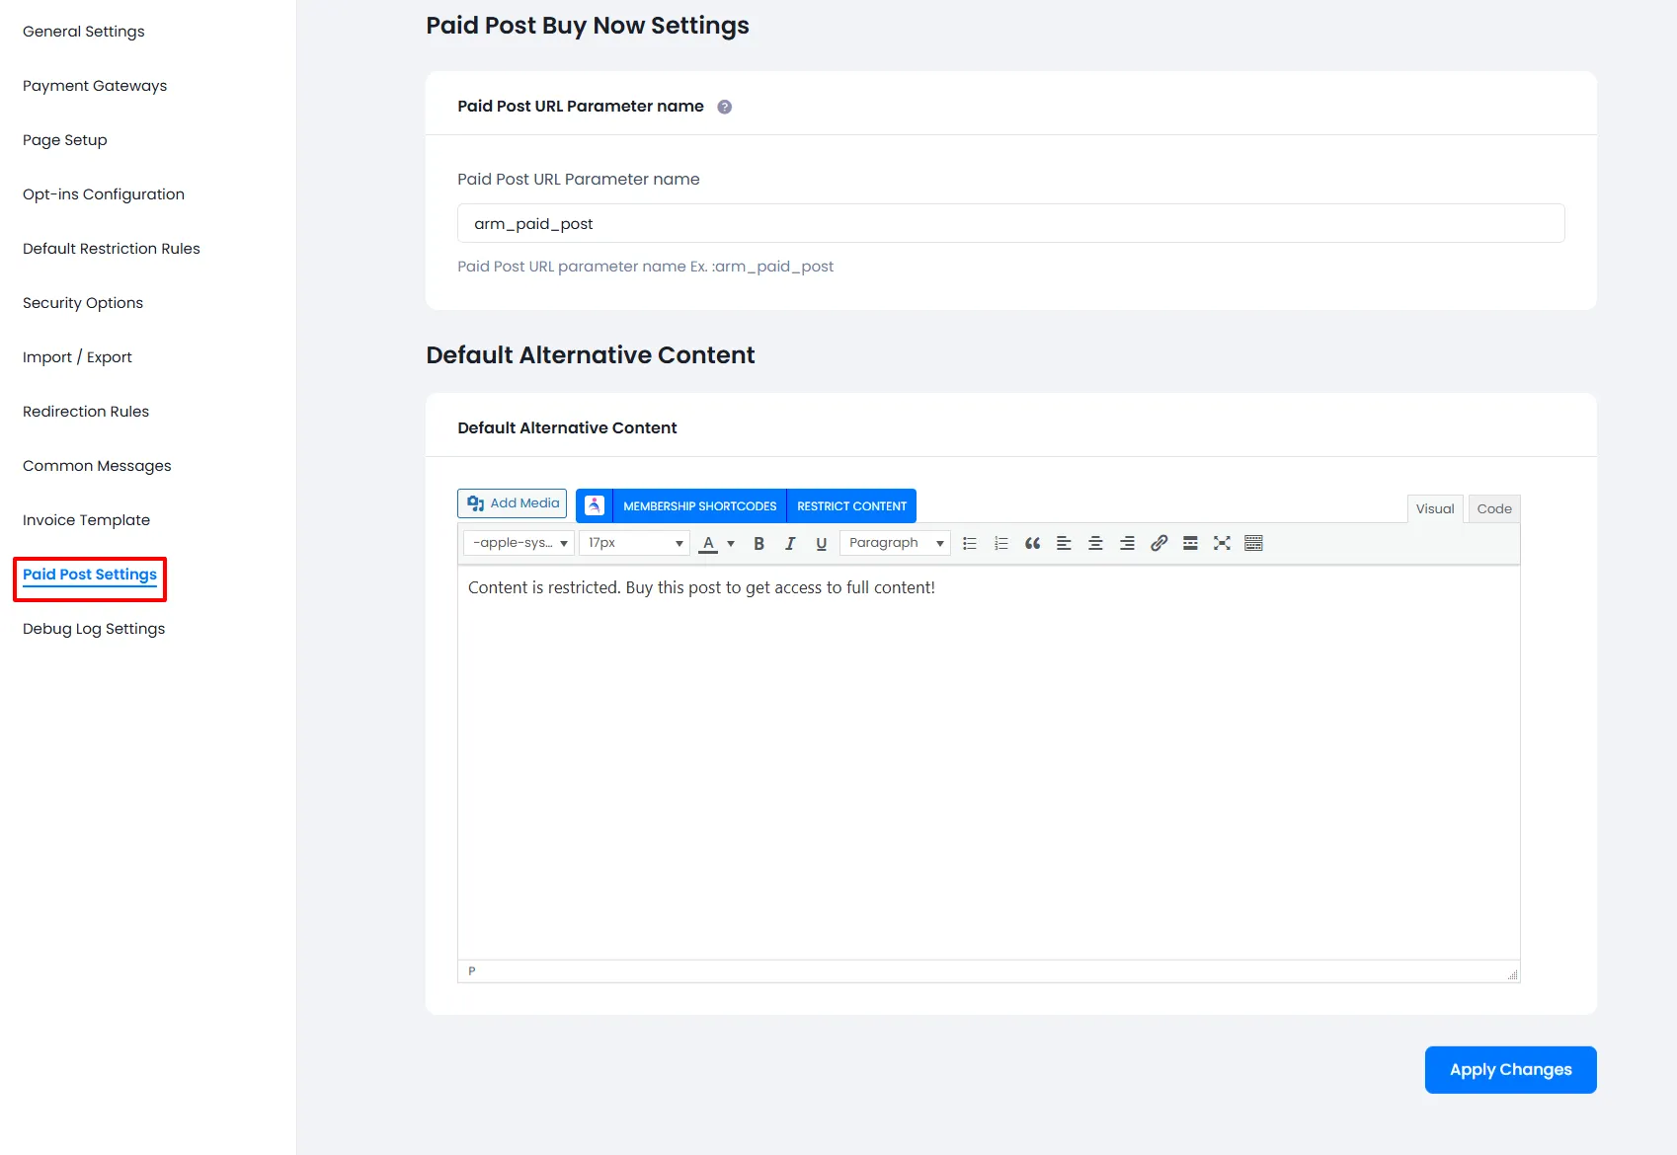Open the Payment Gateways settings section
1677x1155 pixels.
point(94,86)
